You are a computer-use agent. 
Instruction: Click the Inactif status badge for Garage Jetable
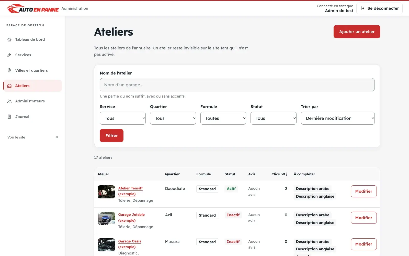point(233,215)
